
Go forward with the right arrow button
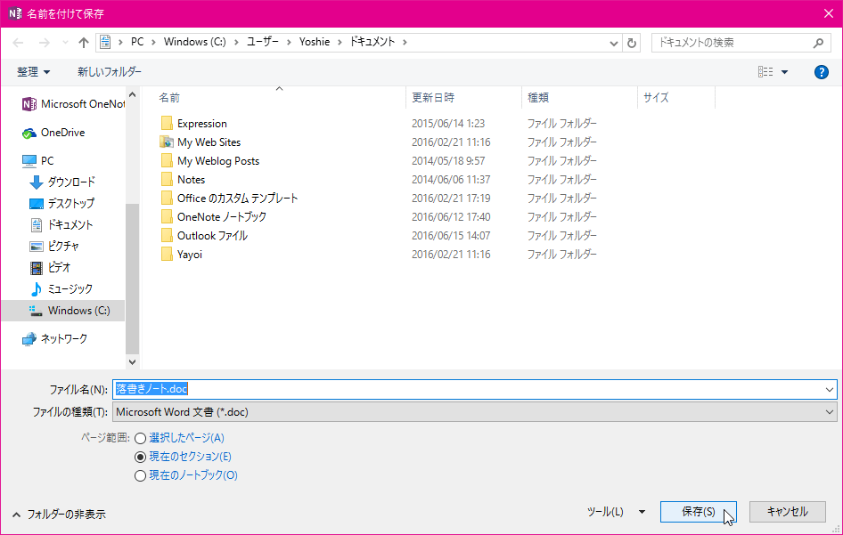[44, 43]
